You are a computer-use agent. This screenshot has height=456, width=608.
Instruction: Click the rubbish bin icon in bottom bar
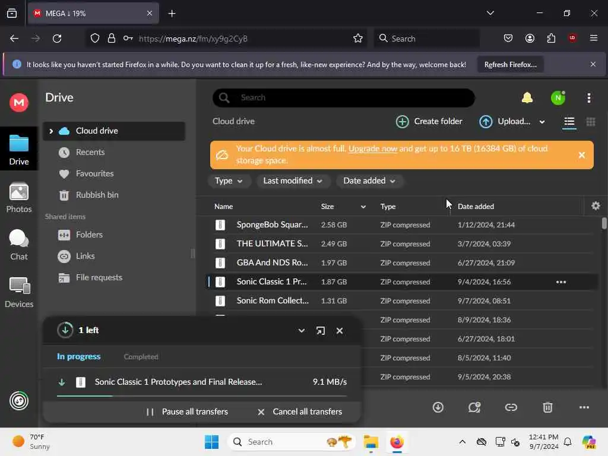pos(547,407)
